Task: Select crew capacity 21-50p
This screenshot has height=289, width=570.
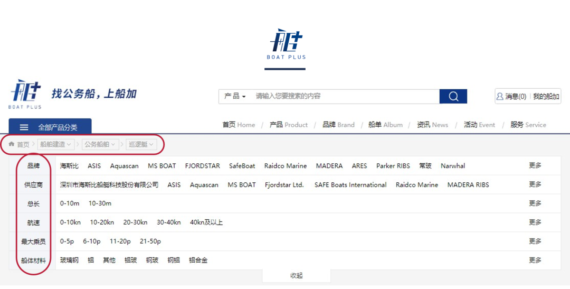Action: pyautogui.click(x=150, y=241)
